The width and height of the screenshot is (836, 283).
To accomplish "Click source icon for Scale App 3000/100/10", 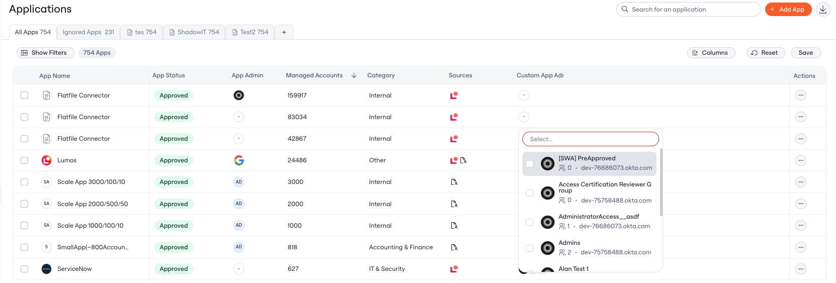I will (x=454, y=182).
